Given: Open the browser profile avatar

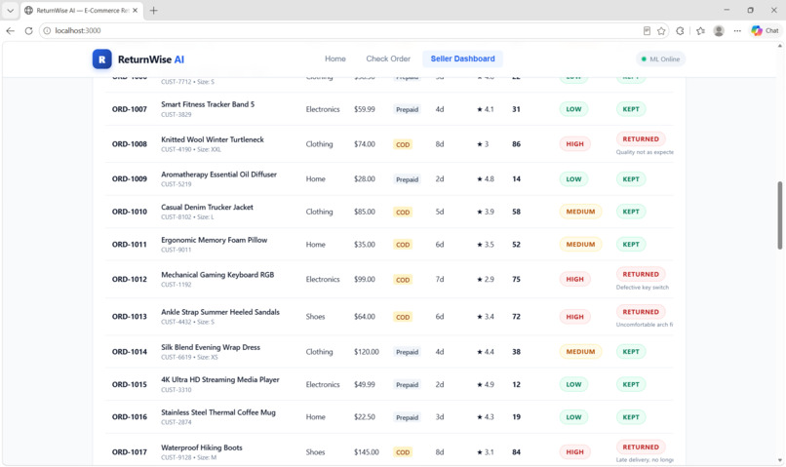Looking at the screenshot, I should 719,30.
